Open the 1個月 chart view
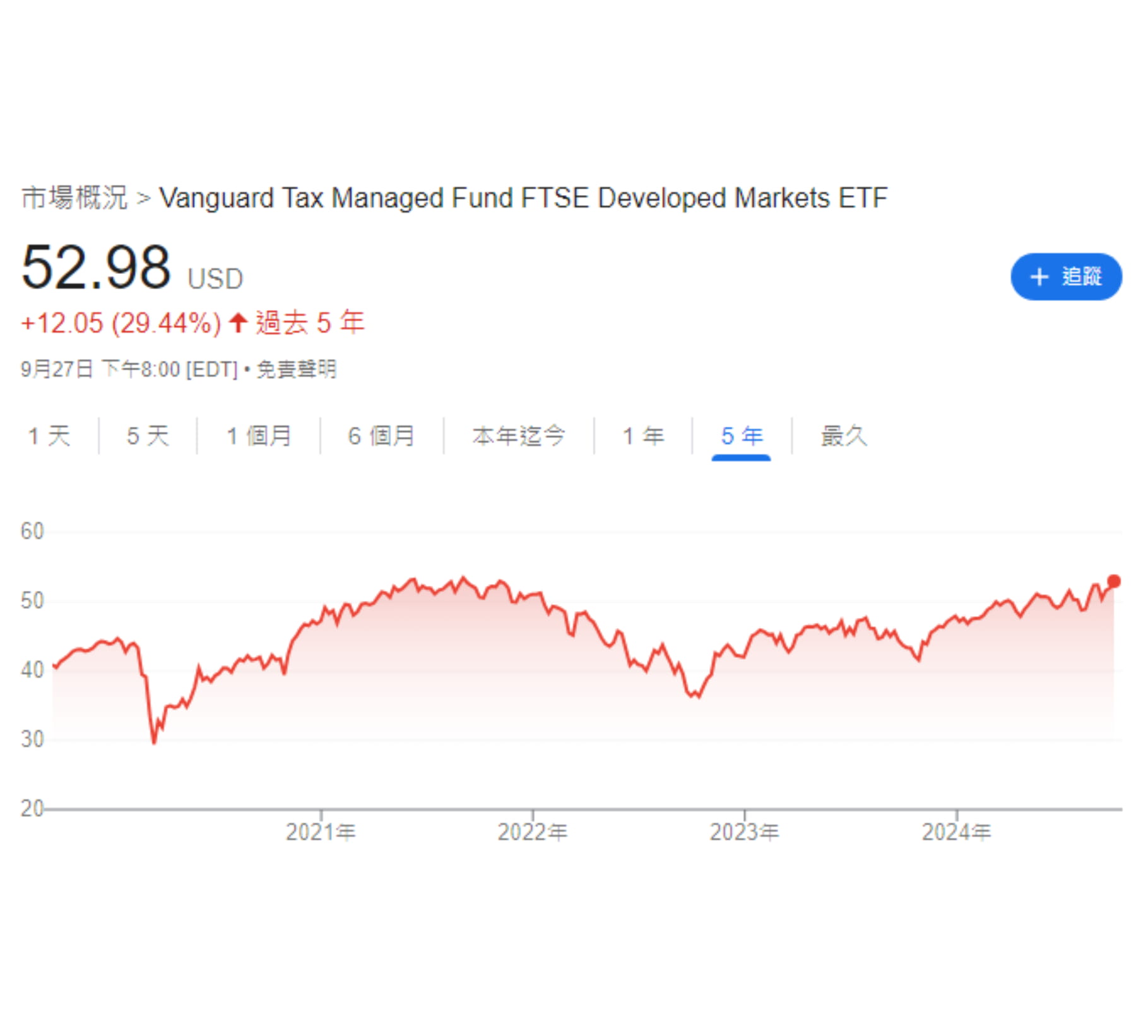Image resolution: width=1136 pixels, height=1010 pixels. (259, 434)
